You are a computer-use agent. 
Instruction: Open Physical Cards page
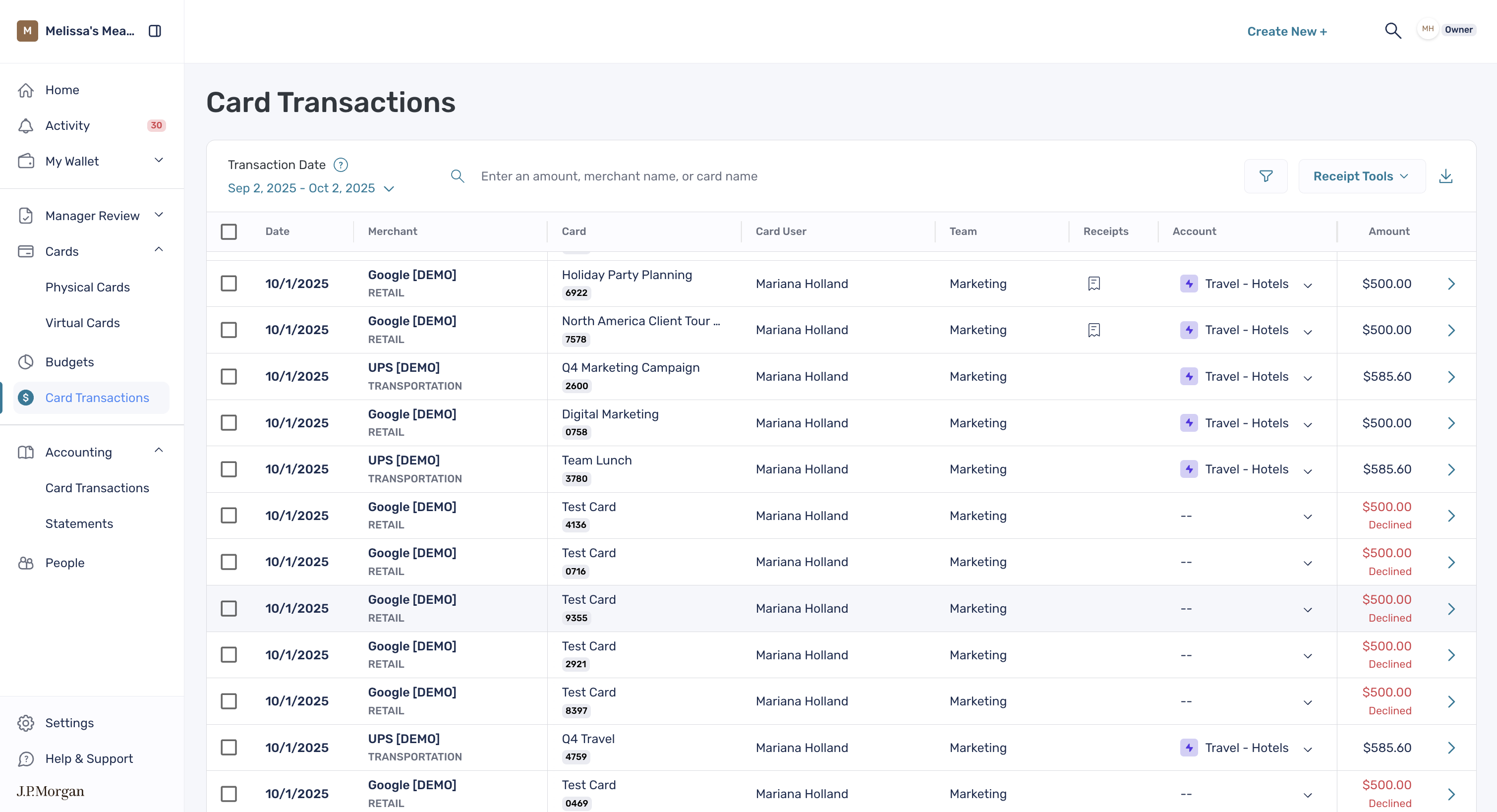pyautogui.click(x=88, y=287)
